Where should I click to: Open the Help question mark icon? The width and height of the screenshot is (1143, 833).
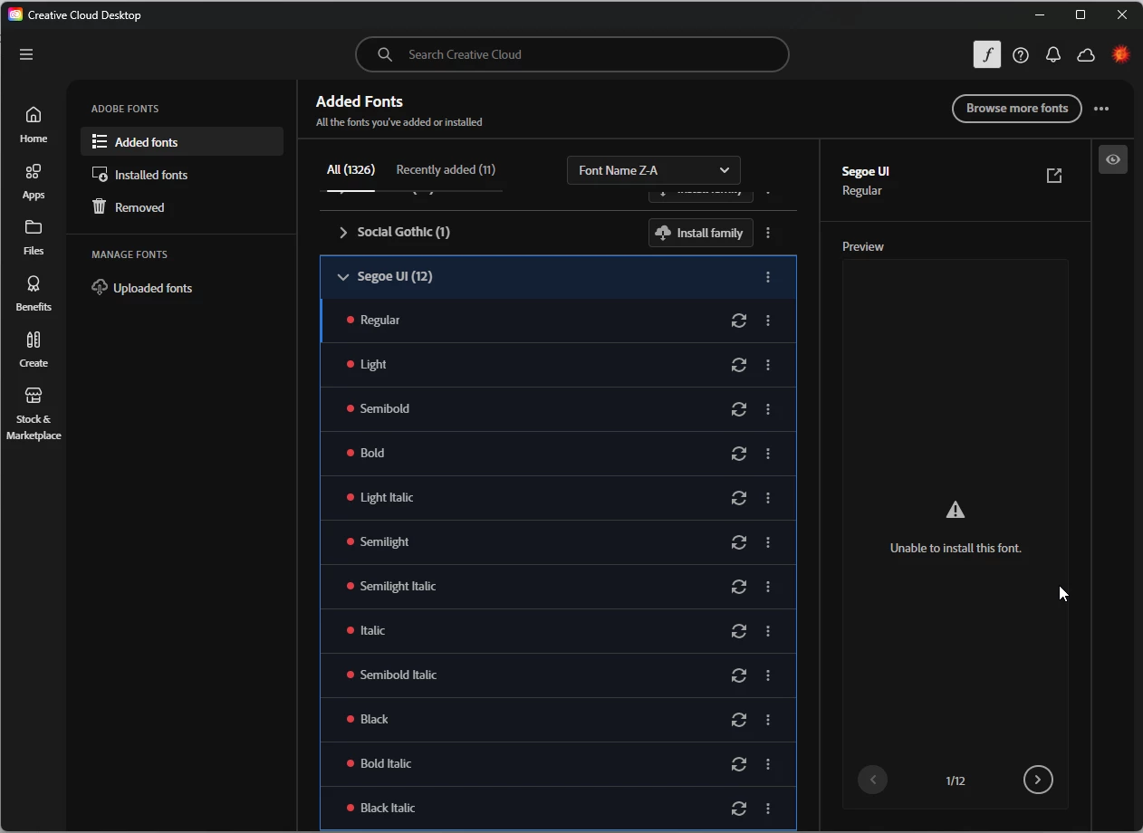(1021, 55)
